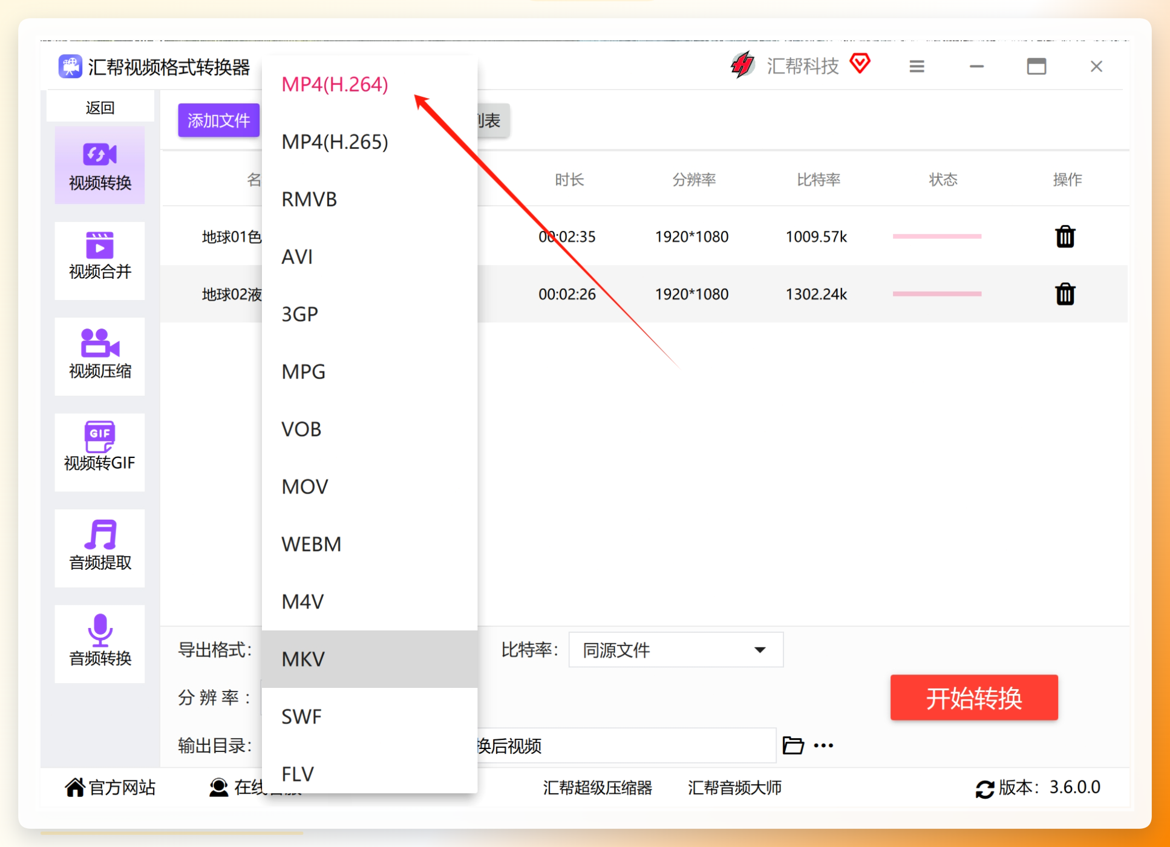The height and width of the screenshot is (847, 1170).
Task: Select AVI export format
Action: (x=370, y=257)
